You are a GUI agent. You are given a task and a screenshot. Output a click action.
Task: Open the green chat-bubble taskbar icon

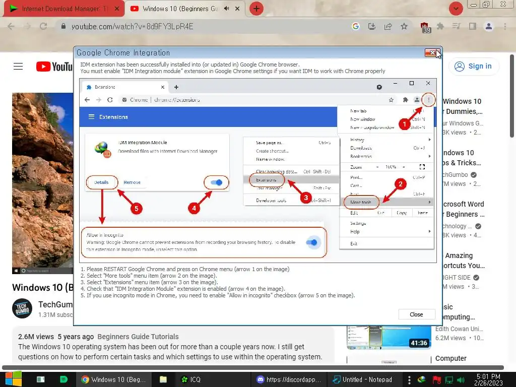(x=63, y=379)
